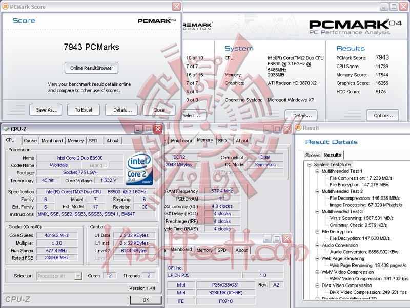Open the Mainboard tab in front CPU-Z
This screenshot has width=410, height=308.
[x=52, y=140]
